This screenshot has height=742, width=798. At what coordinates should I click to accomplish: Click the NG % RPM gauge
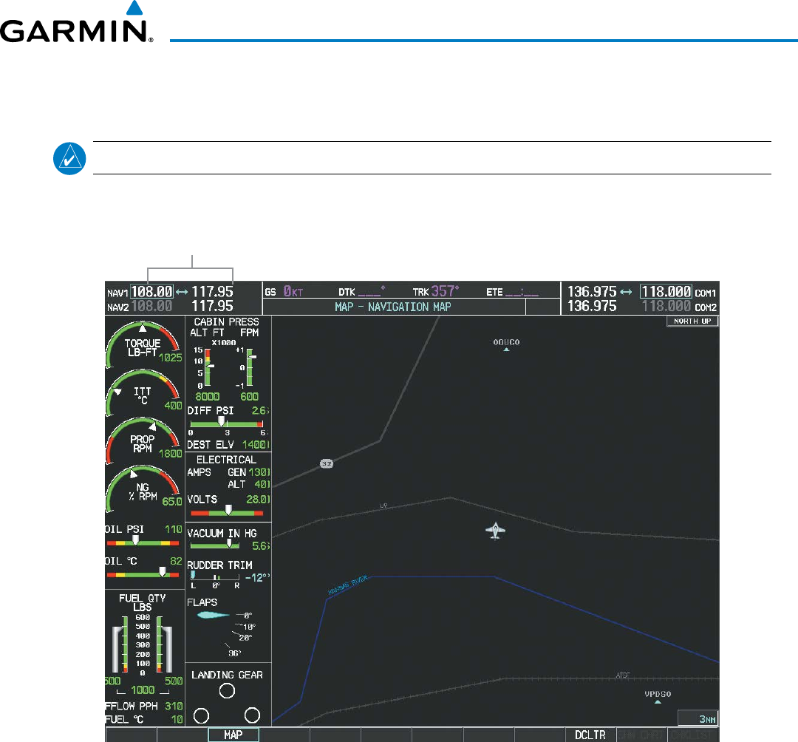[x=143, y=489]
